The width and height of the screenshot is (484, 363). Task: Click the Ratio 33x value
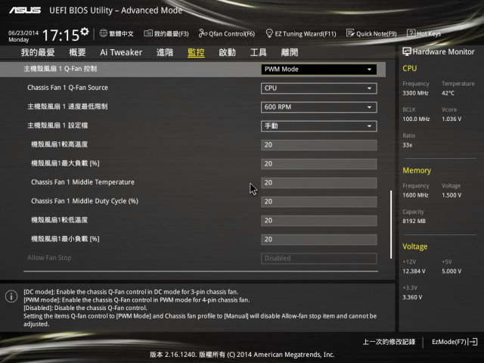(x=407, y=144)
